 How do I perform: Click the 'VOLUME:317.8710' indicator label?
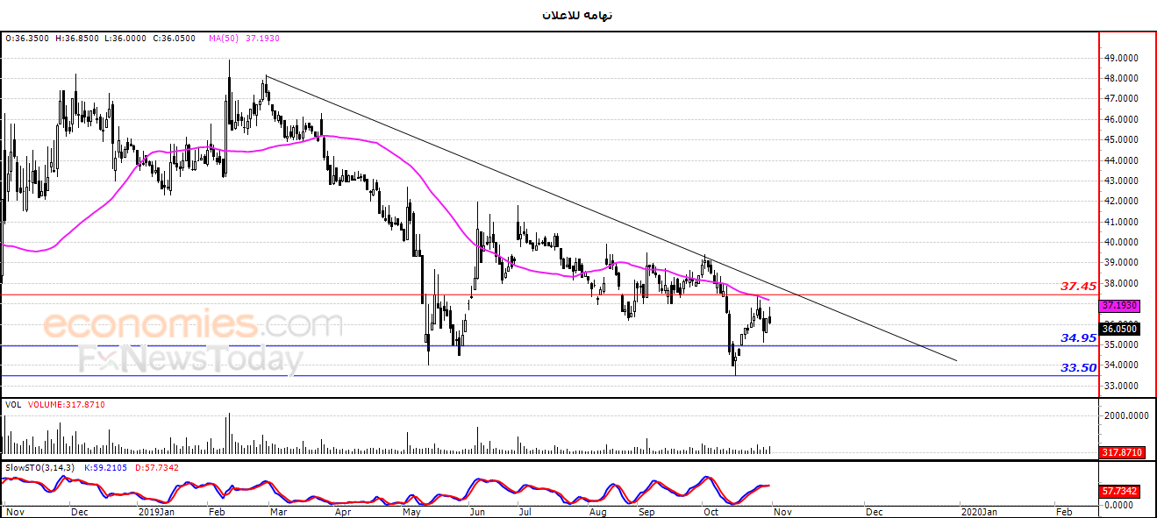(x=68, y=406)
